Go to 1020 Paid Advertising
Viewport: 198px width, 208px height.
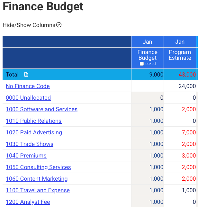click(34, 132)
